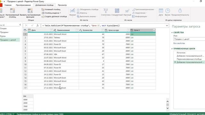Click the number type icon of Количество column

point(81,30)
